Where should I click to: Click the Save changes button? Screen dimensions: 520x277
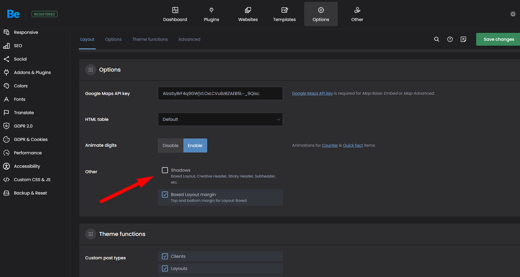[x=498, y=39]
